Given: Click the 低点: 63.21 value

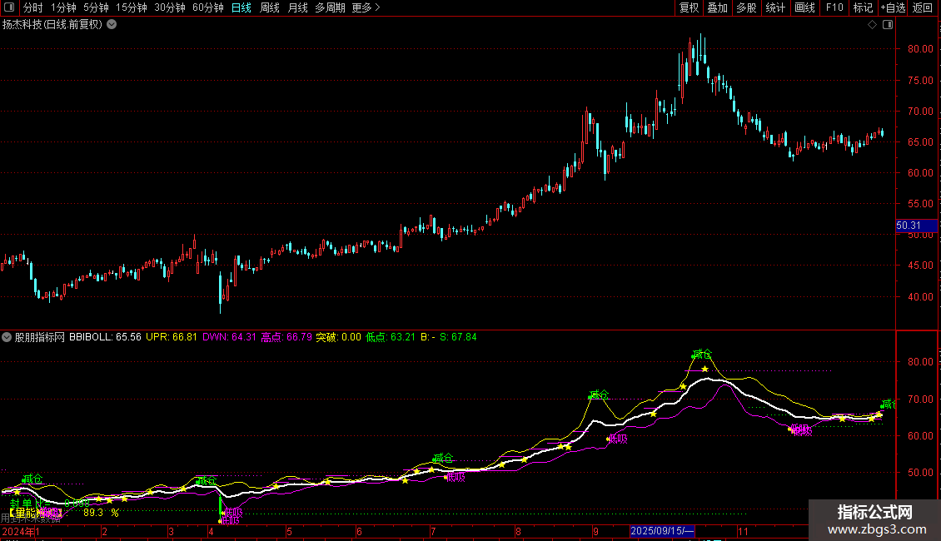Looking at the screenshot, I should click(x=390, y=337).
